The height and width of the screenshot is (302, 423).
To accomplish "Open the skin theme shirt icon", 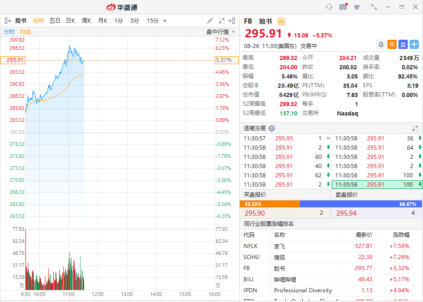I will [x=357, y=7].
